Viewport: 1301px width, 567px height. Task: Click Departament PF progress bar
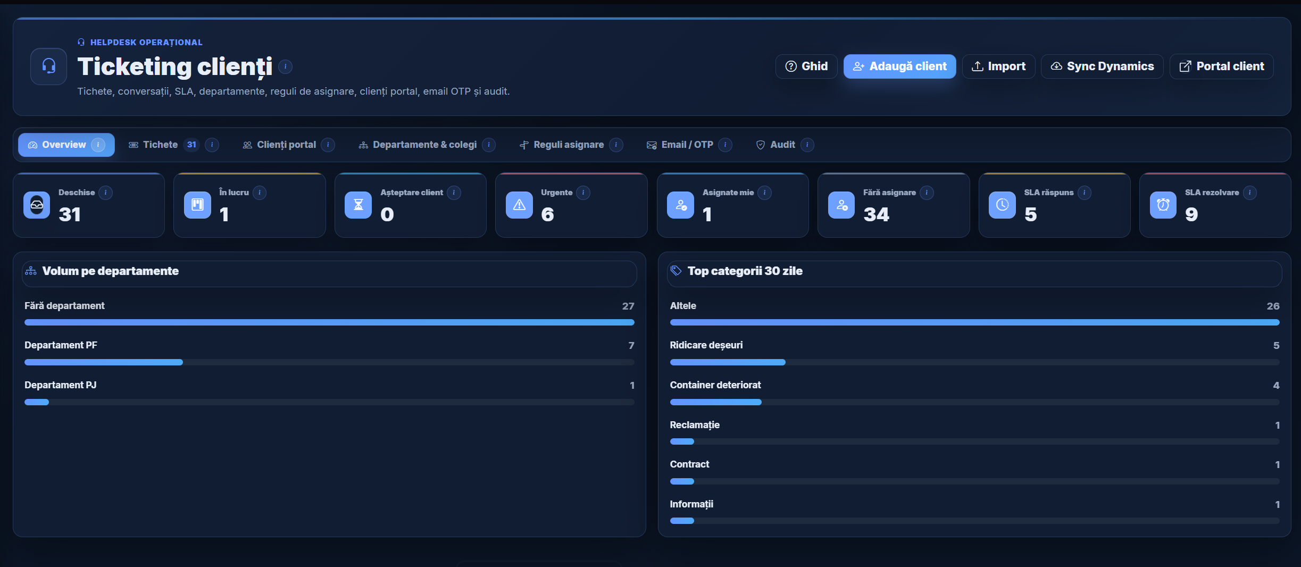tap(329, 362)
